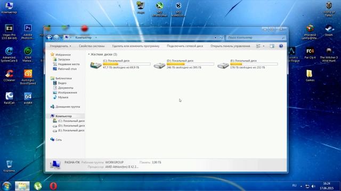Image resolution: width=341 pixels, height=191 pixels.
Task: Select (E:) Локальный диск in the tree
Action: [x=71, y=131]
